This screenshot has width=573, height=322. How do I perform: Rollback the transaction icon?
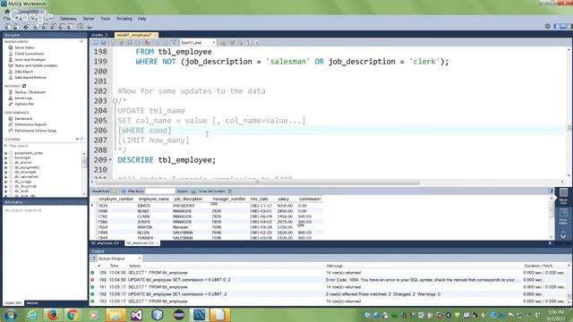click(166, 43)
